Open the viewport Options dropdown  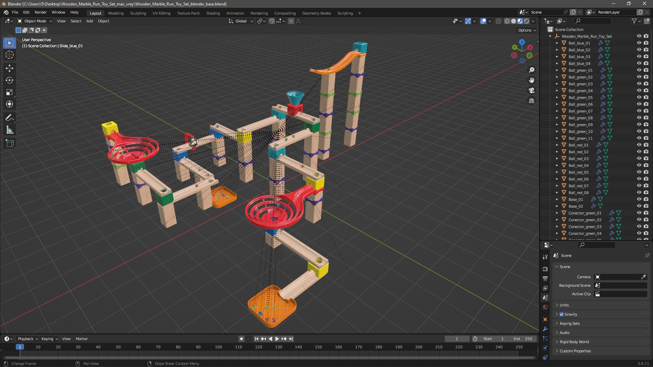527,30
